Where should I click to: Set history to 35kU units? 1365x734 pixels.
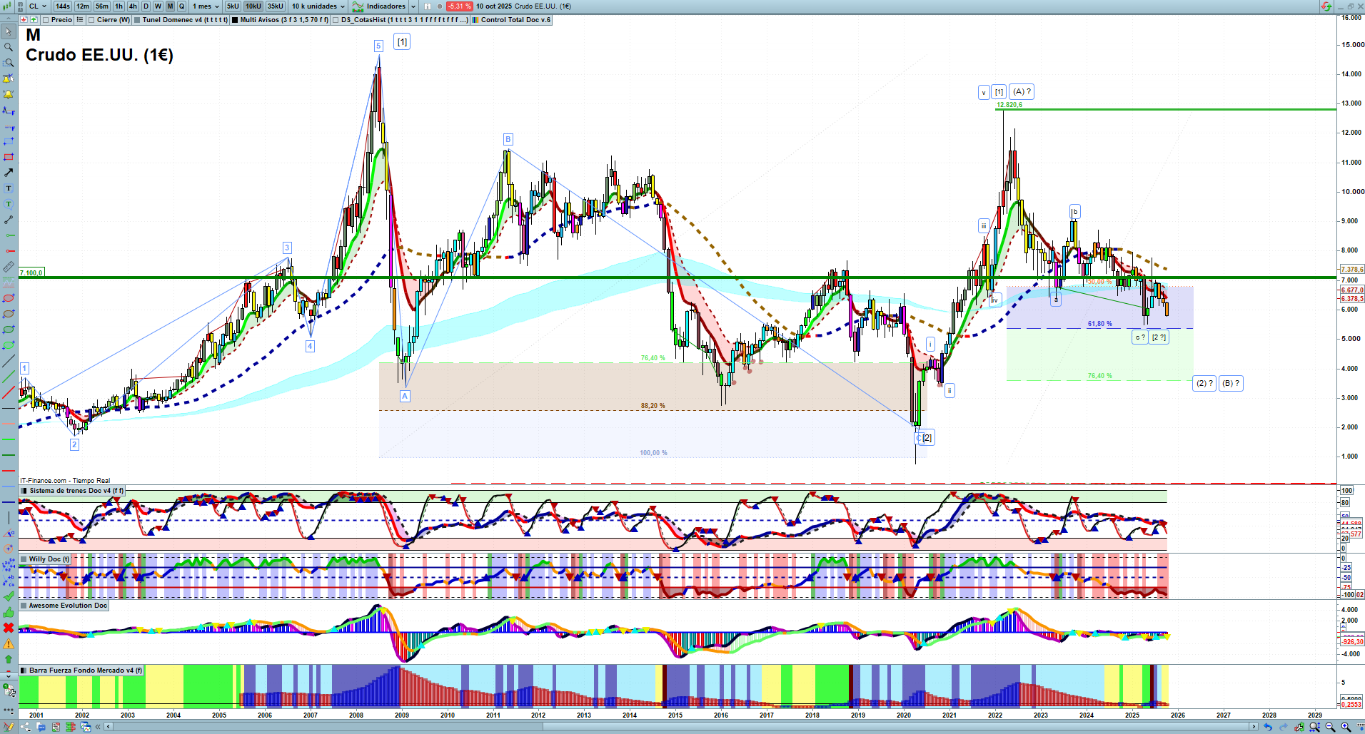276,6
